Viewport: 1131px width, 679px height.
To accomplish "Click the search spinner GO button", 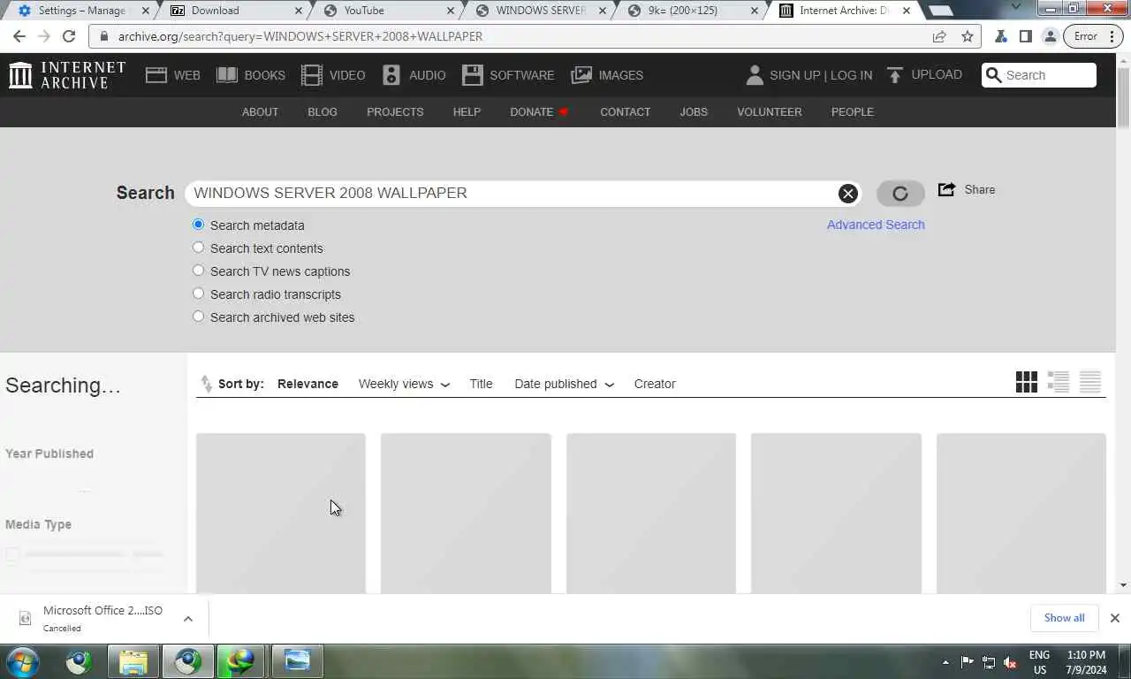I will pos(900,194).
